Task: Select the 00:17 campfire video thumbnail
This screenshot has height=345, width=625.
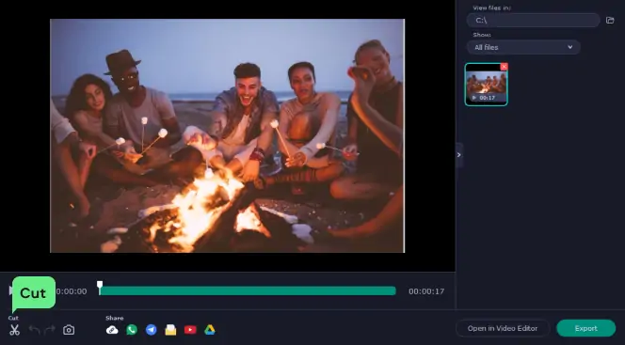Action: click(x=487, y=85)
